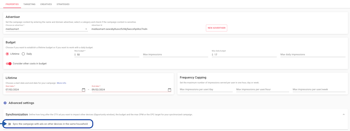Open the Creatives tab
Image resolution: width=350 pixels, height=131 pixels.
click(x=46, y=4)
